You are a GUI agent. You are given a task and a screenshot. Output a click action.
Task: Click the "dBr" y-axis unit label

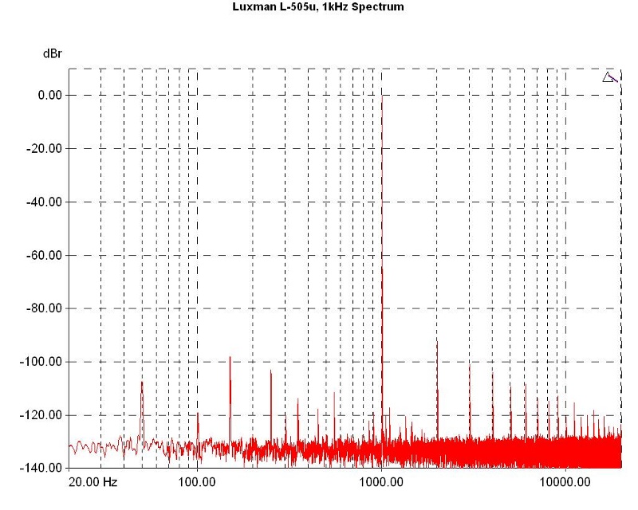53,53
